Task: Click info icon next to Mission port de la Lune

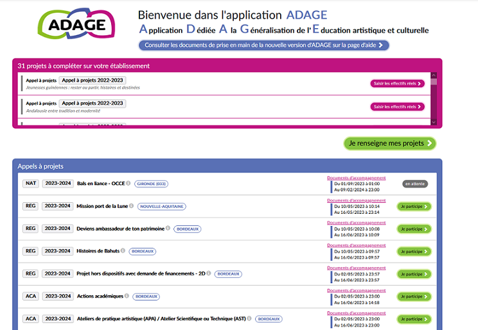Action: tap(132, 205)
